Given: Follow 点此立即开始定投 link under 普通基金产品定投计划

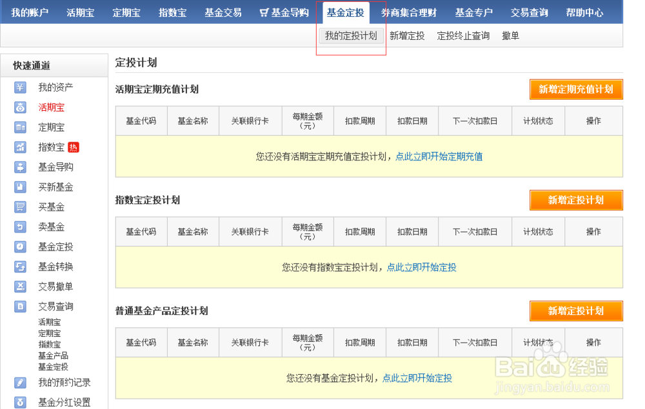Looking at the screenshot, I should pyautogui.click(x=417, y=378).
